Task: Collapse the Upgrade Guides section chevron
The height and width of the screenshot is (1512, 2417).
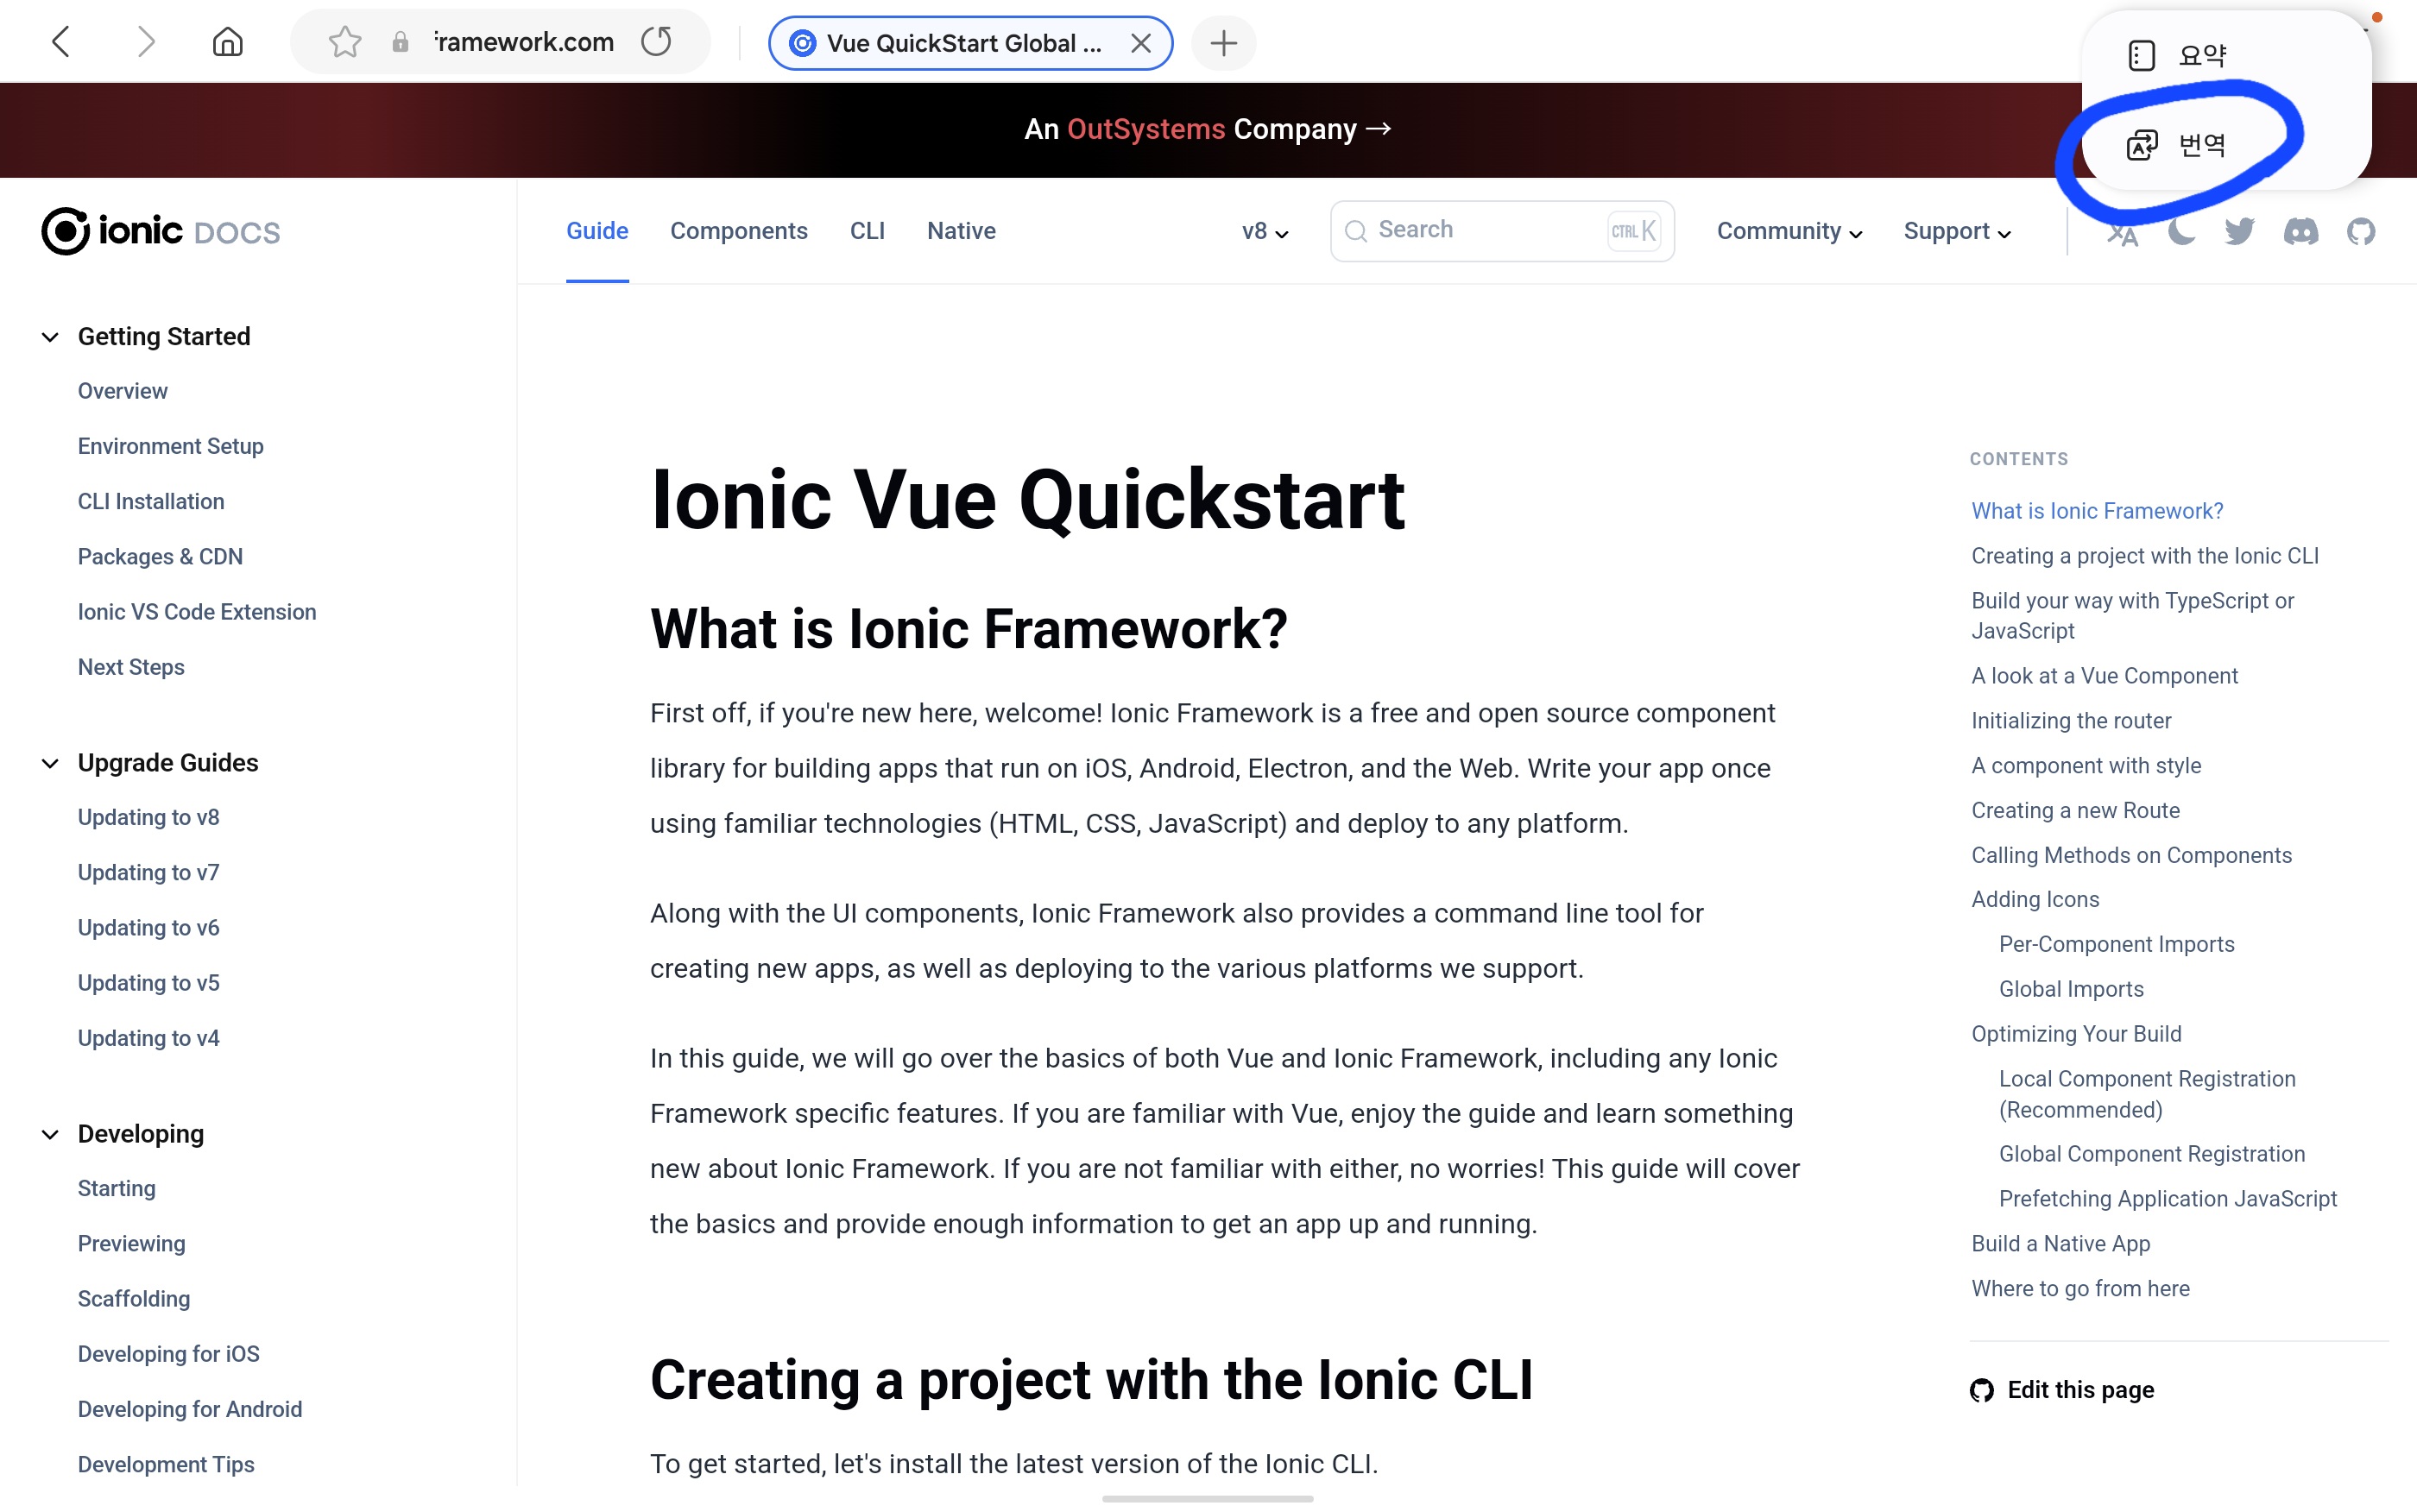Action: click(50, 764)
